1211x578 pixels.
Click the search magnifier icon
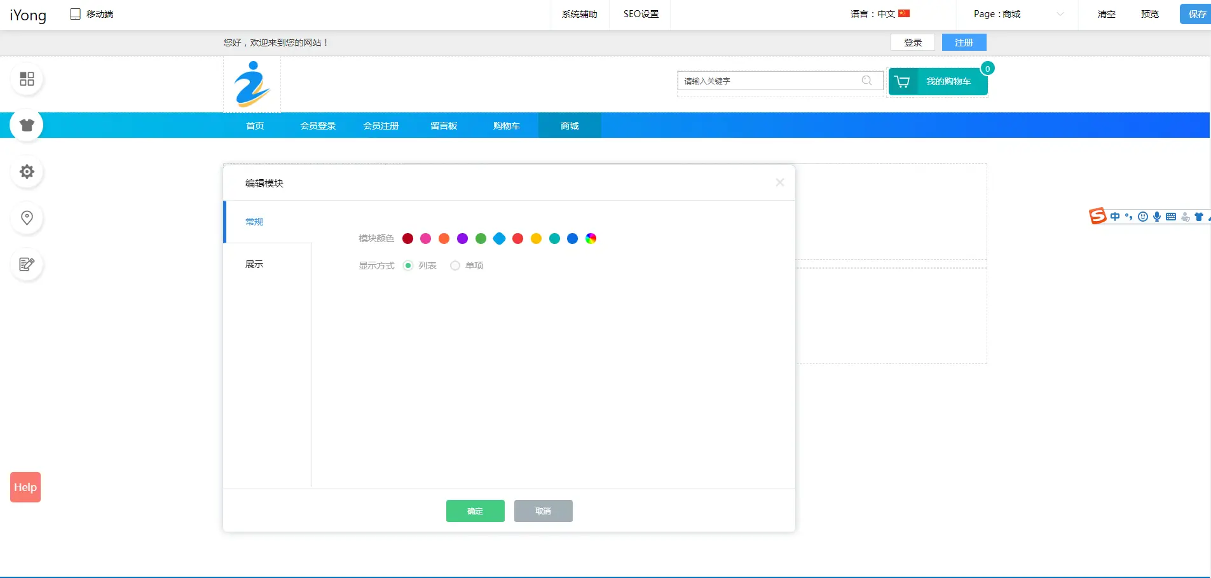(x=866, y=81)
